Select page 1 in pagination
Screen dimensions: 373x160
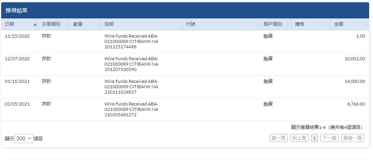click(x=314, y=138)
